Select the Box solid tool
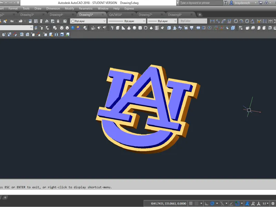This screenshot has width=276, height=207. coord(118,28)
